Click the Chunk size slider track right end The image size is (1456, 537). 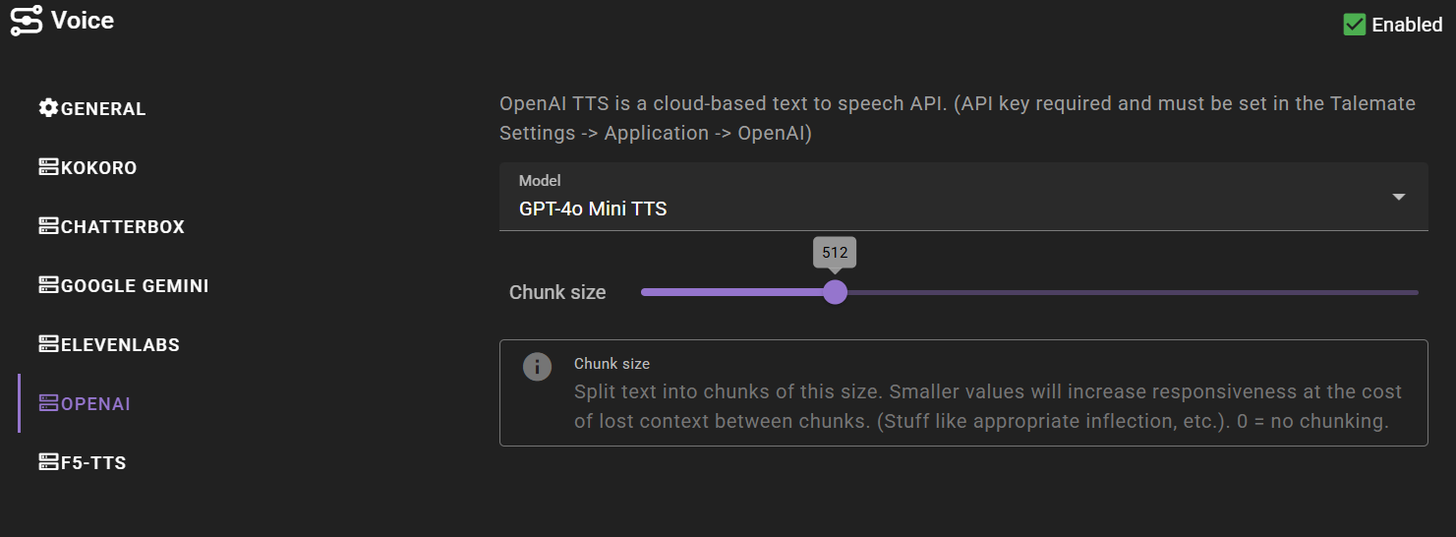click(1414, 292)
